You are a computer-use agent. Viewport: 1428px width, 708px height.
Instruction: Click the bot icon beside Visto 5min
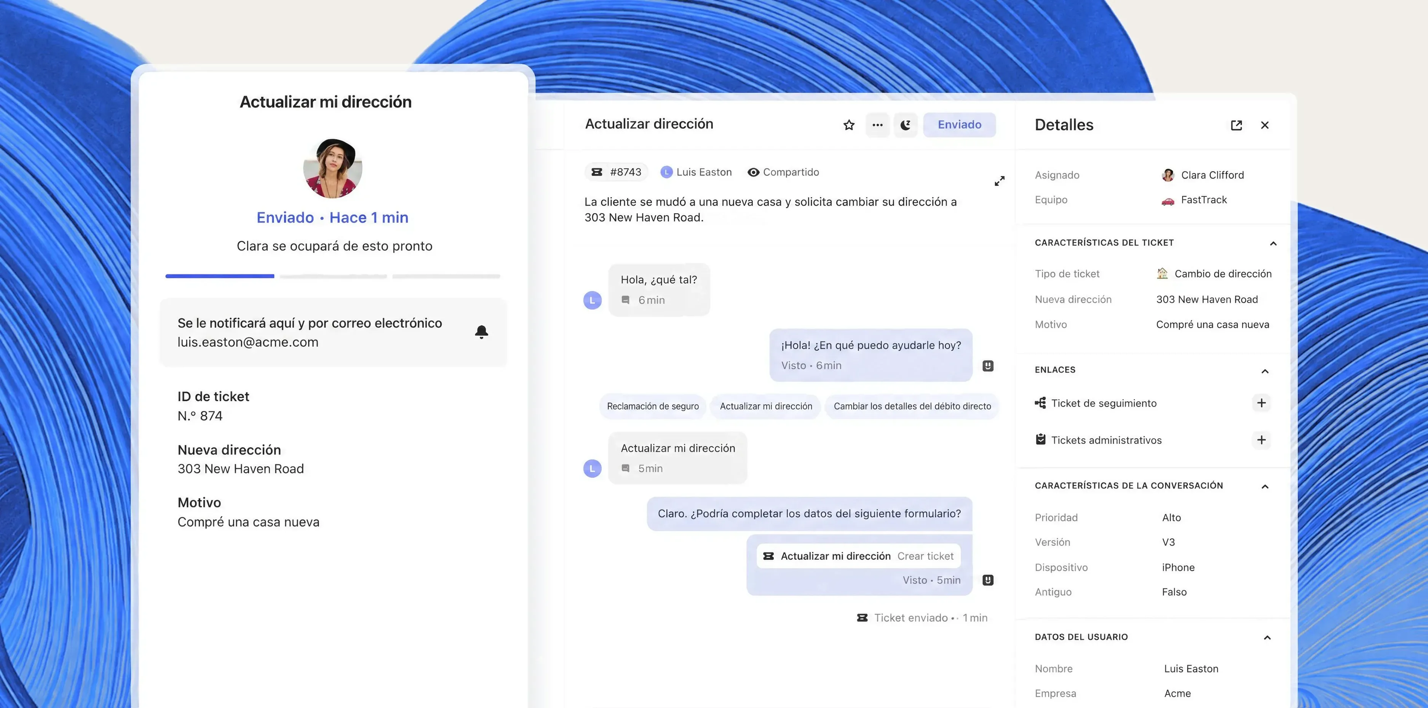(988, 580)
